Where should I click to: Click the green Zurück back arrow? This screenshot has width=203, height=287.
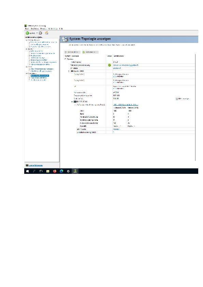27,33
